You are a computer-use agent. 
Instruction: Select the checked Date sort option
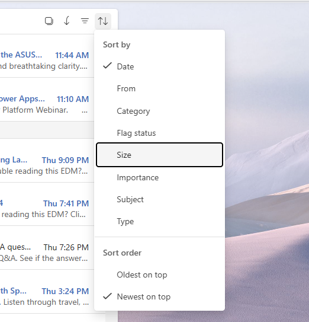pos(159,66)
